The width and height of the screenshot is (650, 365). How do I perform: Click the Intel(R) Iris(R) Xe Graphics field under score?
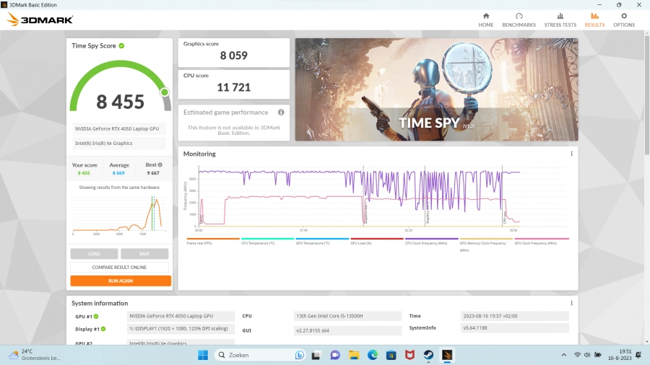pyautogui.click(x=119, y=143)
